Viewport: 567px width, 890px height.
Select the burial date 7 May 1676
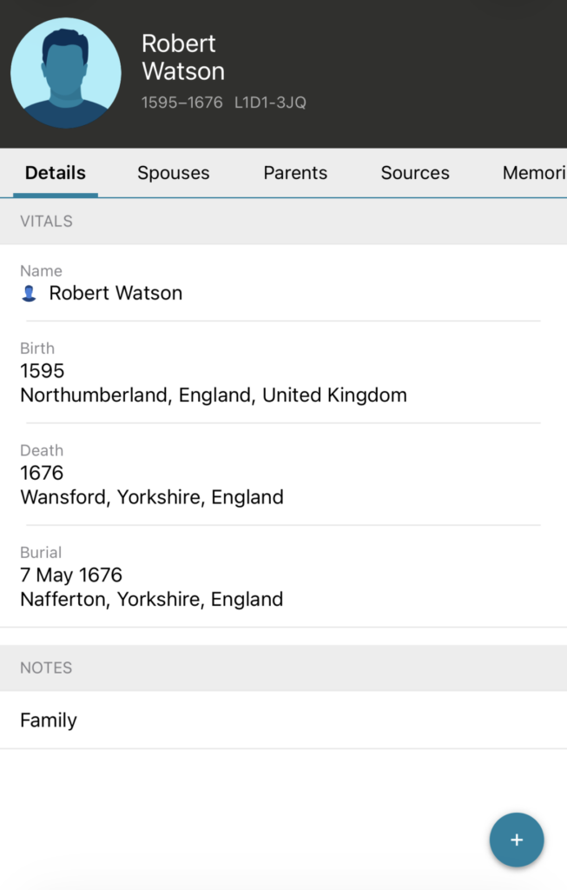71,575
